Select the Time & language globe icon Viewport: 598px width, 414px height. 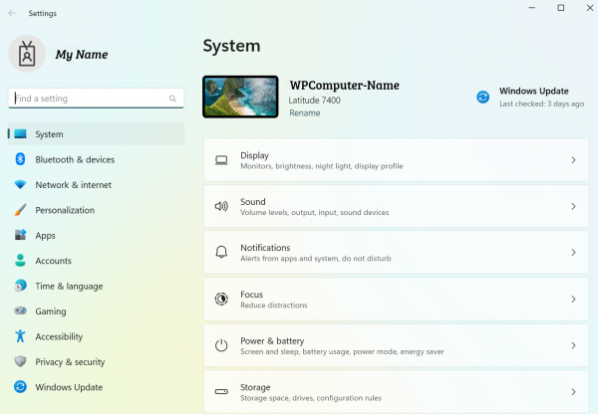(20, 286)
